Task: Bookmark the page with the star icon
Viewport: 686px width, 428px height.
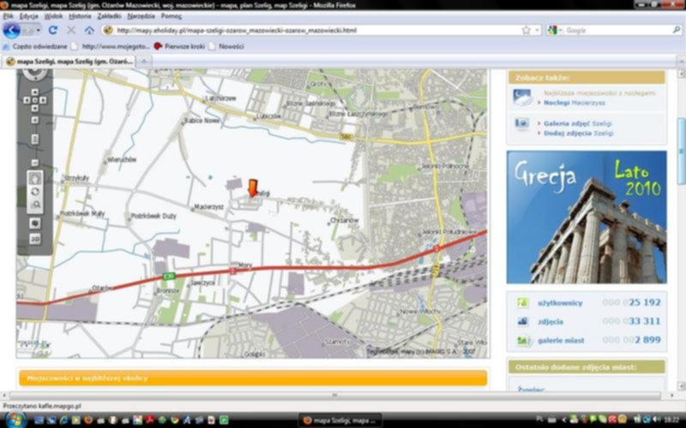Action: 526,30
